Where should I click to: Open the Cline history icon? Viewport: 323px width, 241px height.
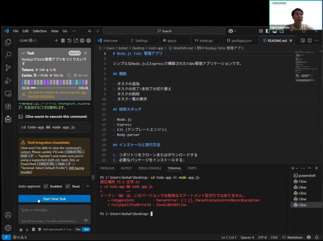click(69, 41)
